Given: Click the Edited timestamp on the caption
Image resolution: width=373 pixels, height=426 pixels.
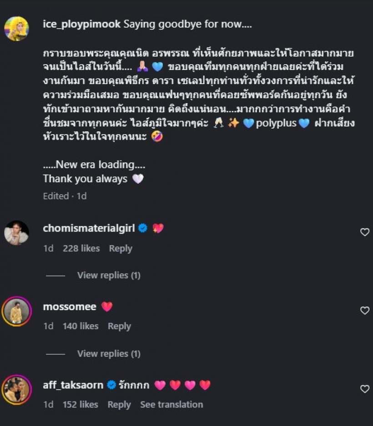Looking at the screenshot, I should [55, 196].
